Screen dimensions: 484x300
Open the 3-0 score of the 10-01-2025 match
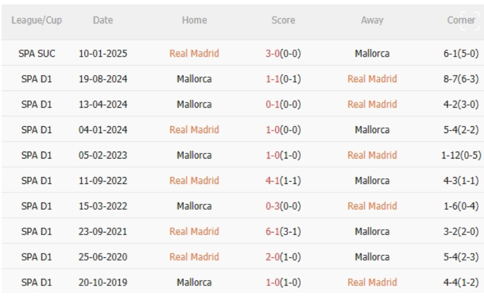click(283, 54)
